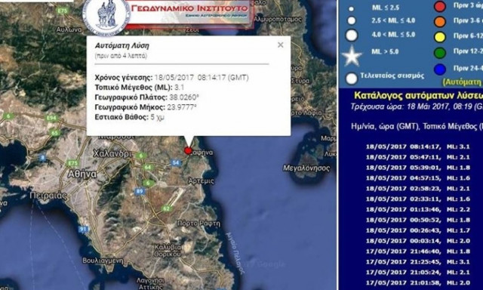The height and width of the screenshot is (290, 483).
Task: Click the ML ≤ 2.5 legend circle
Action: [x=351, y=9]
